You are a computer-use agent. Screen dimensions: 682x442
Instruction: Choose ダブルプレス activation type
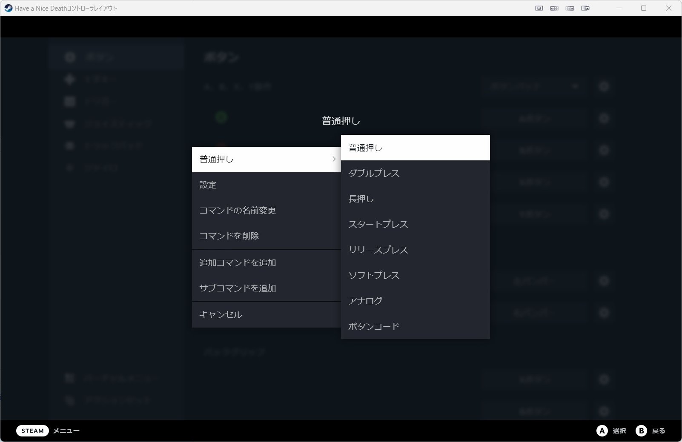point(415,173)
